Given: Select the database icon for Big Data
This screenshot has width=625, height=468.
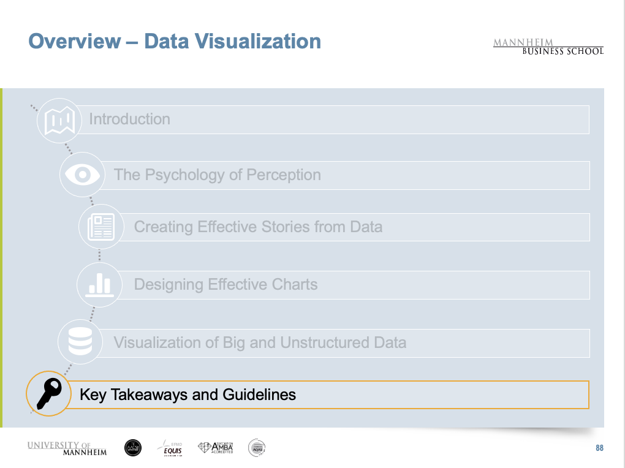Looking at the screenshot, I should [x=80, y=342].
